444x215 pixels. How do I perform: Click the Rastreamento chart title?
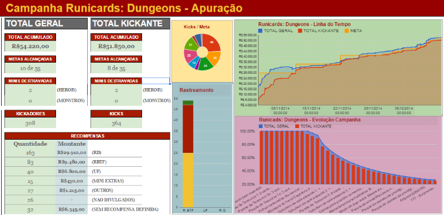coord(196,90)
